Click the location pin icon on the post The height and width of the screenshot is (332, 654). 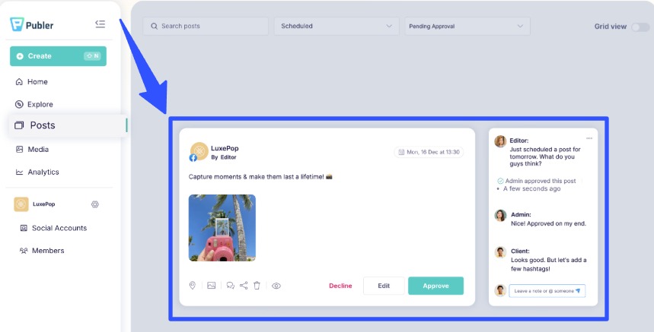[x=193, y=286]
